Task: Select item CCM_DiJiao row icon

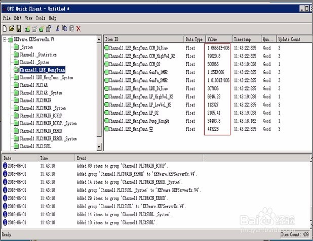Action: [x=106, y=48]
